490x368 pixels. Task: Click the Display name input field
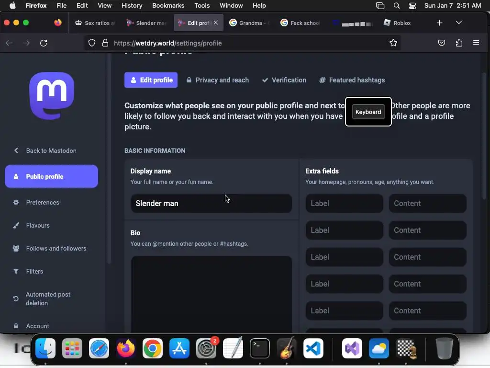(211, 203)
